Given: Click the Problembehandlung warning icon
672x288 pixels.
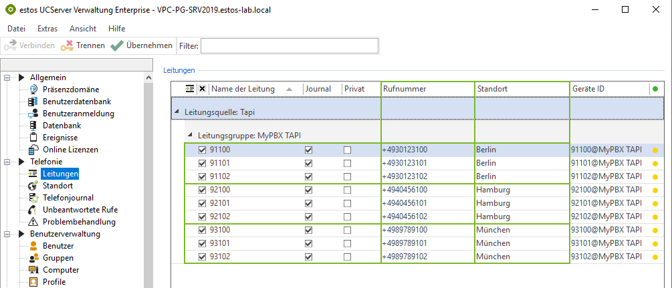Looking at the screenshot, I should [33, 222].
